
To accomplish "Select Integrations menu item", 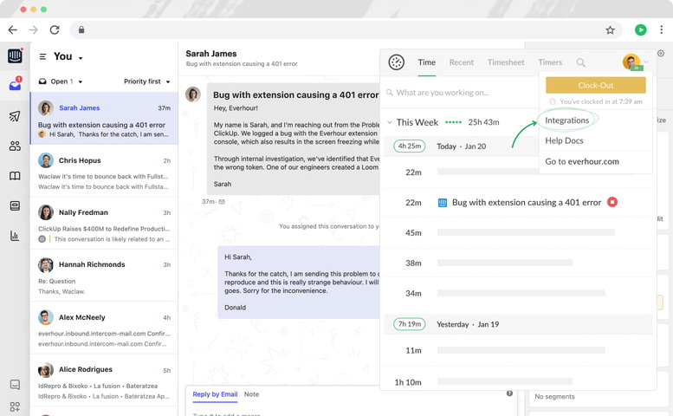I will [x=567, y=120].
